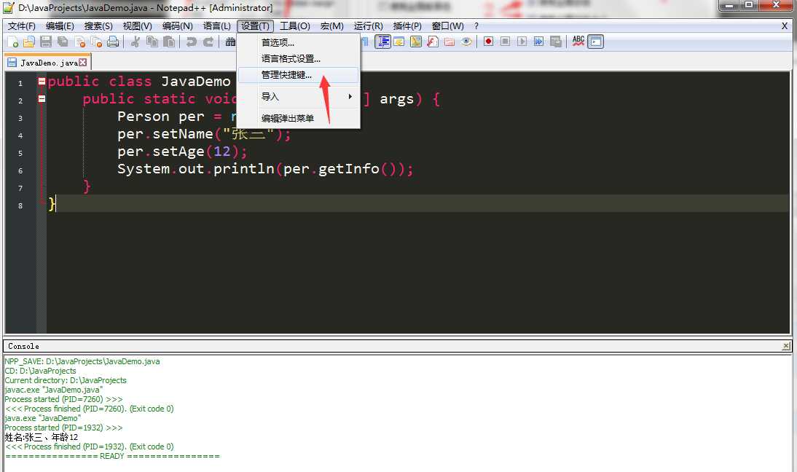Click 'setName' in the code editor

(183, 134)
